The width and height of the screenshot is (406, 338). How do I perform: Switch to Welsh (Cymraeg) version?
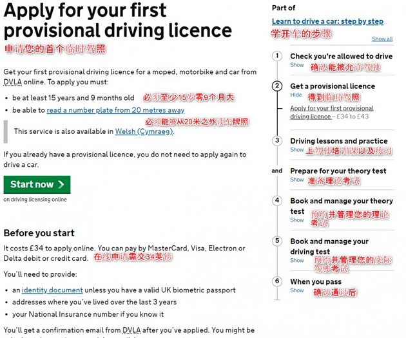(x=144, y=131)
